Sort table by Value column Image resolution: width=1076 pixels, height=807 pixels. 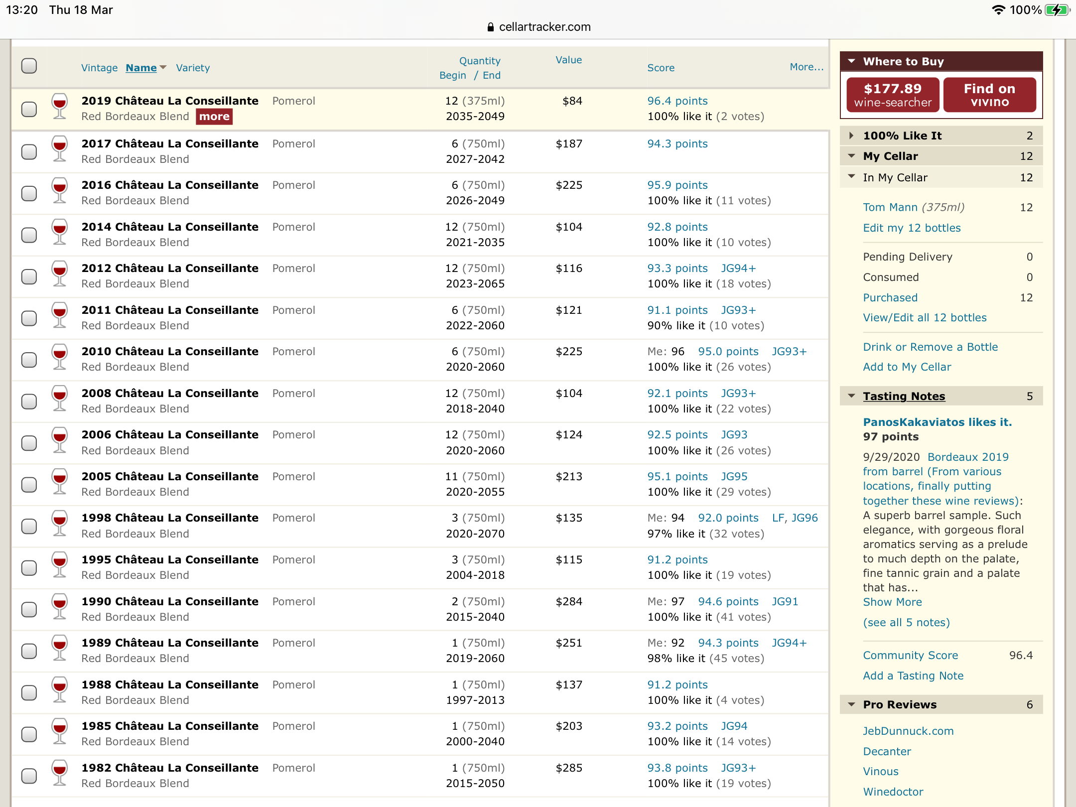(568, 60)
